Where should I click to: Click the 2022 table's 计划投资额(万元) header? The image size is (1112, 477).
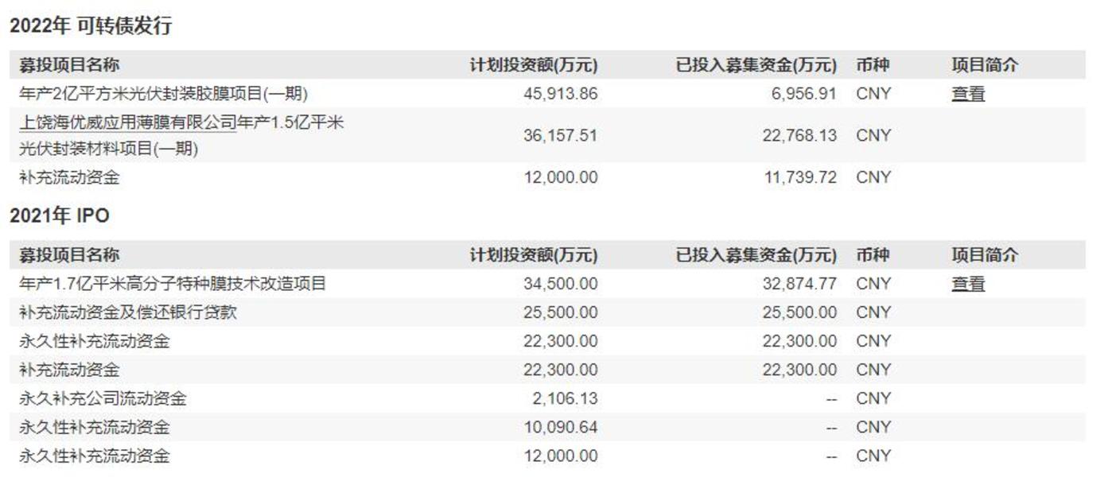coord(533,65)
